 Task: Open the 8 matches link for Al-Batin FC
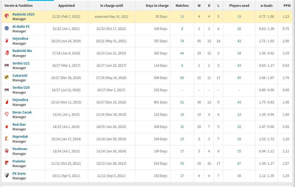(x=182, y=29)
